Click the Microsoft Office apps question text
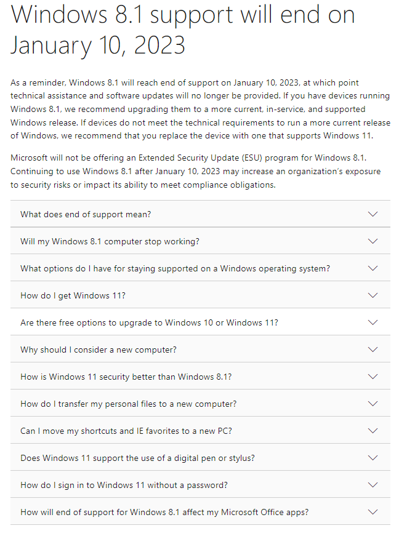 tap(164, 512)
